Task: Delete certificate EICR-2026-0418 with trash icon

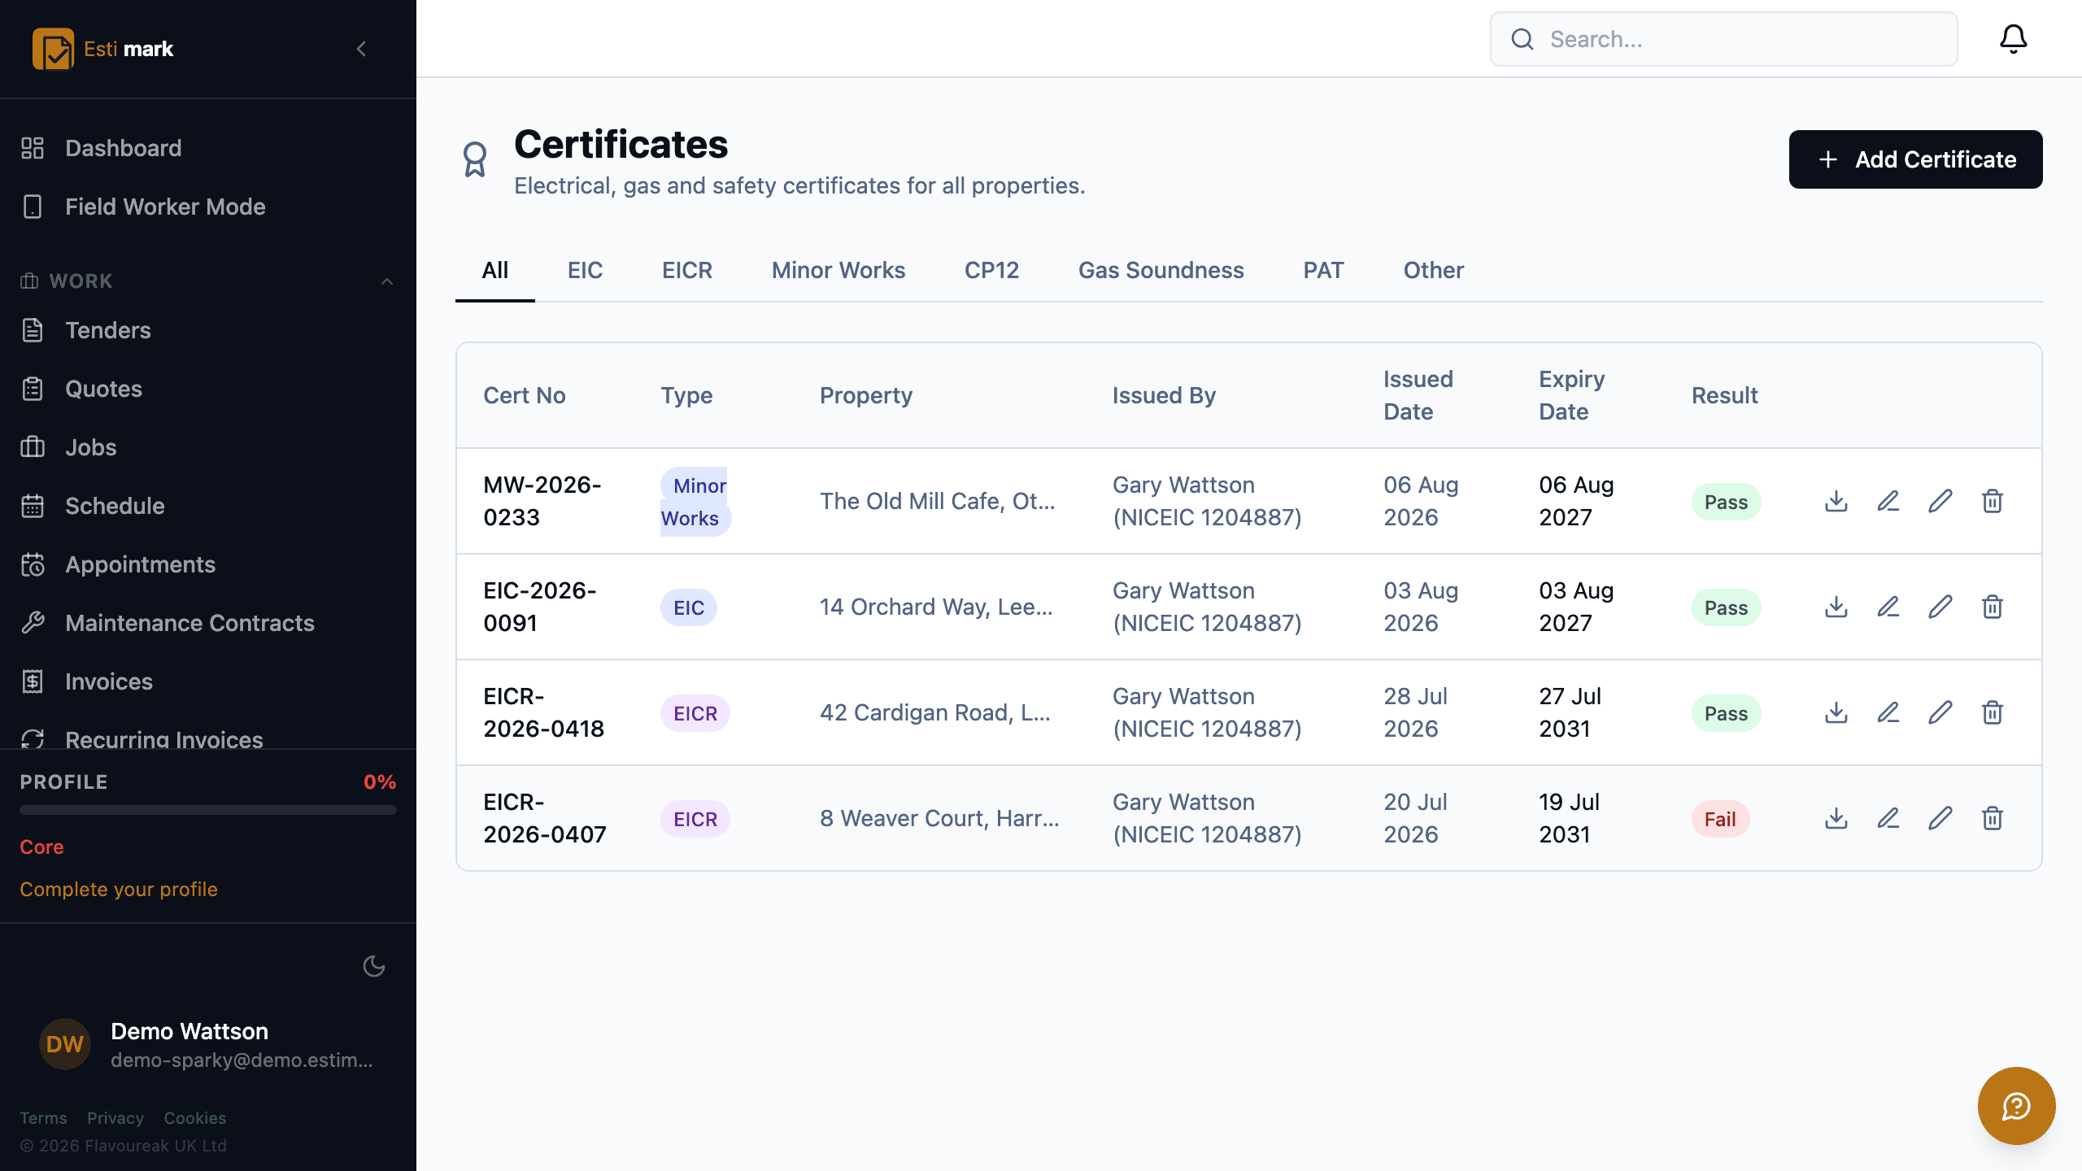Action: (1993, 712)
